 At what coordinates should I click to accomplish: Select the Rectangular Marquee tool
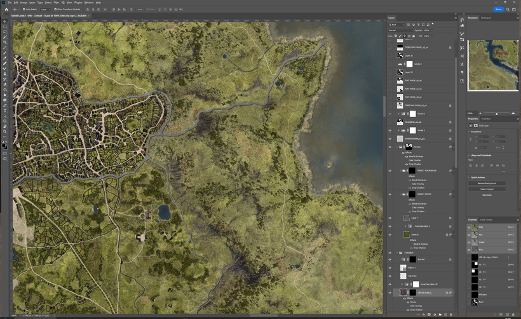click(x=4, y=26)
